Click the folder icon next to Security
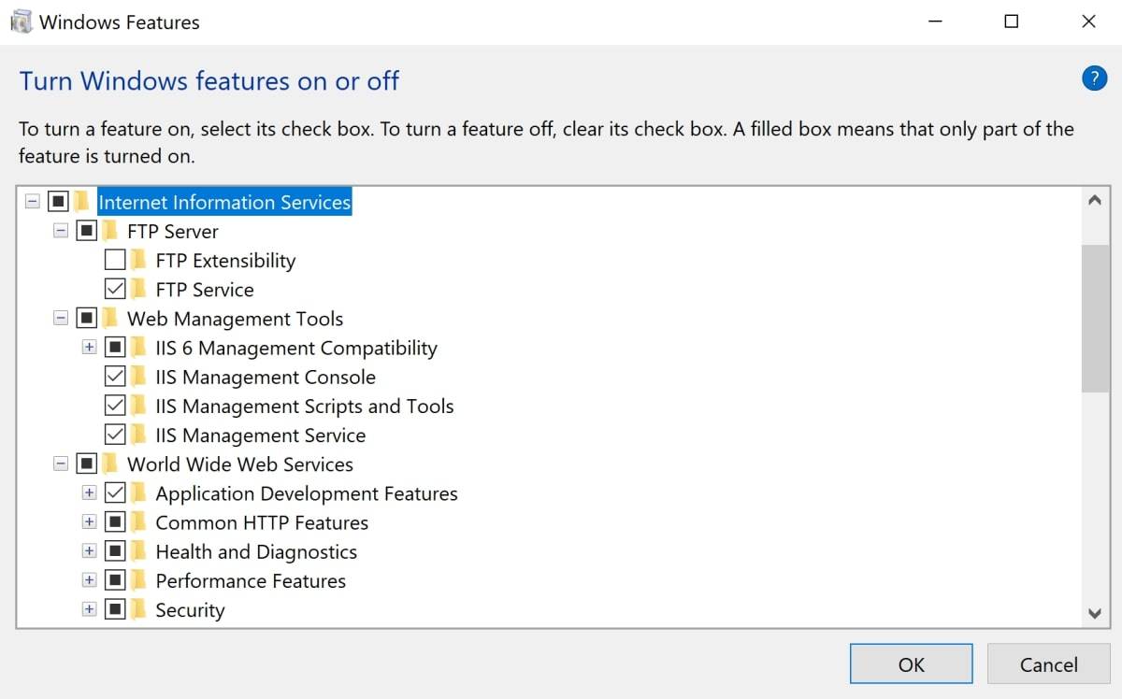The width and height of the screenshot is (1122, 699). [x=139, y=610]
